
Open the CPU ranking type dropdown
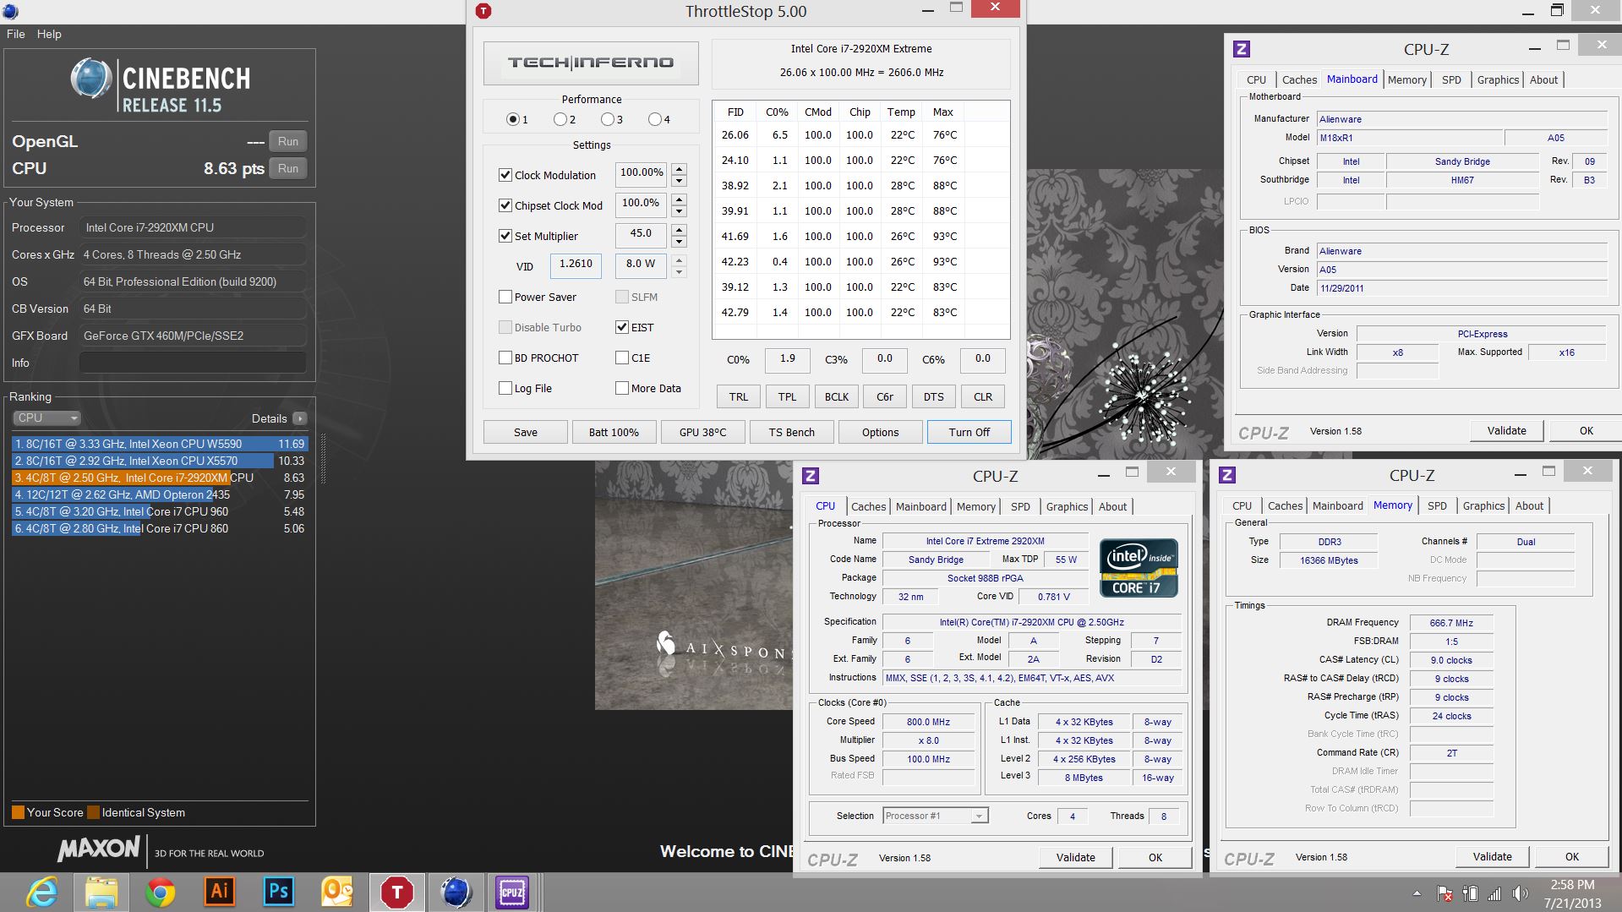pyautogui.click(x=46, y=418)
